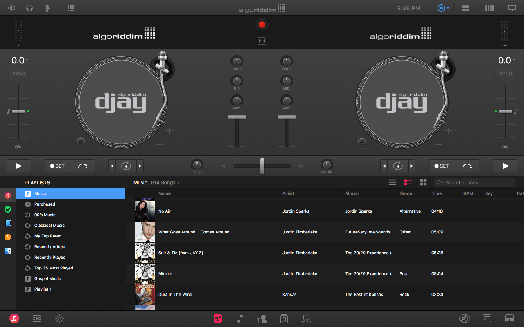Toggle SYNC on the right deck
This screenshot has height=327, width=524.
506,74
